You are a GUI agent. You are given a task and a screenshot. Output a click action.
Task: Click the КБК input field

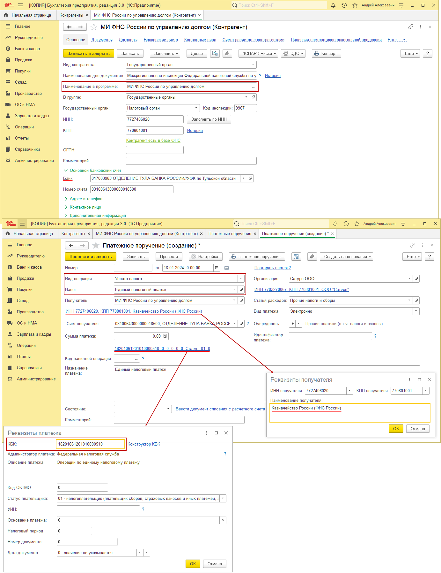point(91,444)
